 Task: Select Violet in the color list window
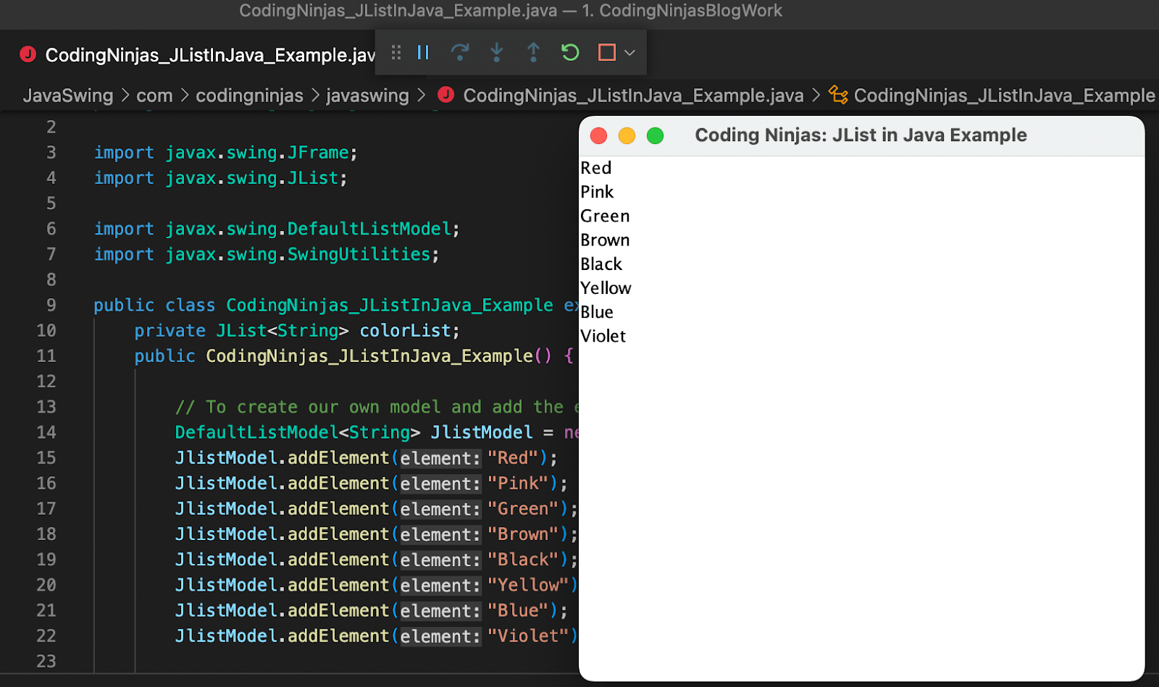[603, 335]
